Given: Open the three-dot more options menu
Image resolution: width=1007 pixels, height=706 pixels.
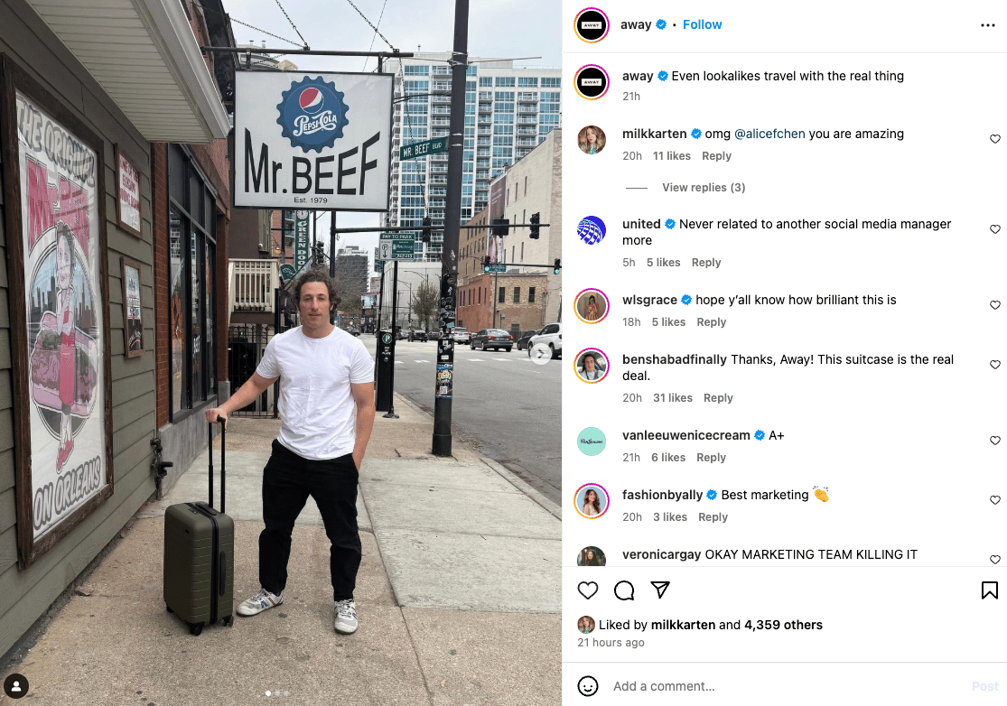Looking at the screenshot, I should [988, 25].
